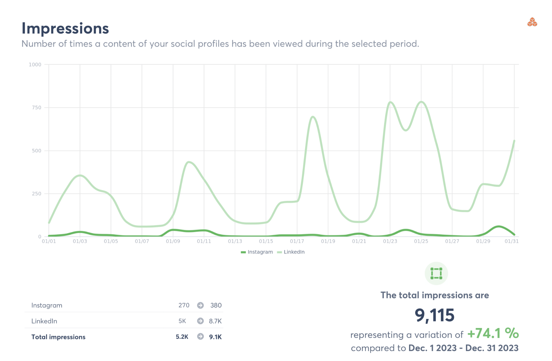Image resolution: width=552 pixels, height=361 pixels.
Task: Click the 9,115 total impressions number
Action: (434, 315)
